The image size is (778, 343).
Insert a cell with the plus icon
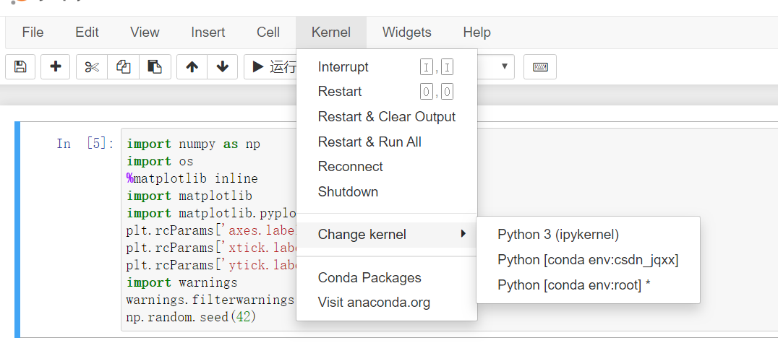(x=56, y=67)
